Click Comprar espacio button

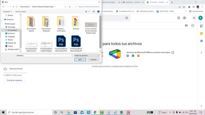coord(14,80)
